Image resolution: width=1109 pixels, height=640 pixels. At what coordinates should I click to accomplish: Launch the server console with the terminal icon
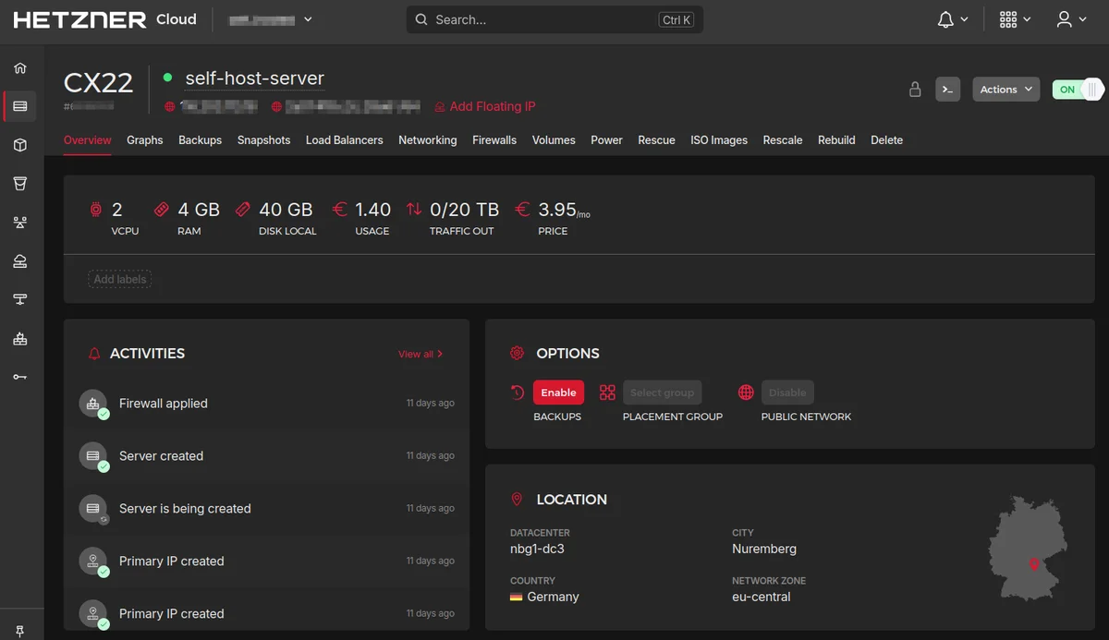click(947, 89)
